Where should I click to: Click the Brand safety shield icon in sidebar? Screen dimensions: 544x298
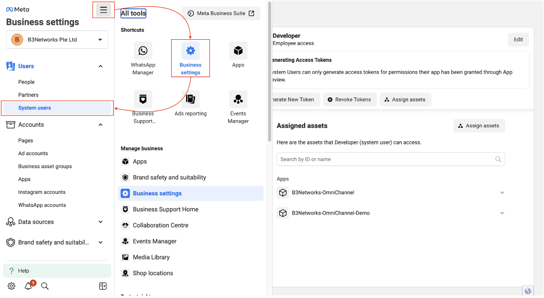11,242
